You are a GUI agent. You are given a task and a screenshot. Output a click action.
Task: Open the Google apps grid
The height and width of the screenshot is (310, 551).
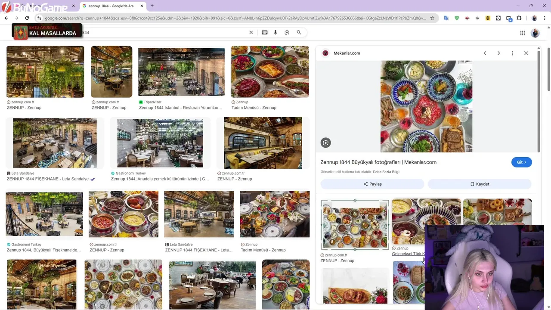[522, 33]
